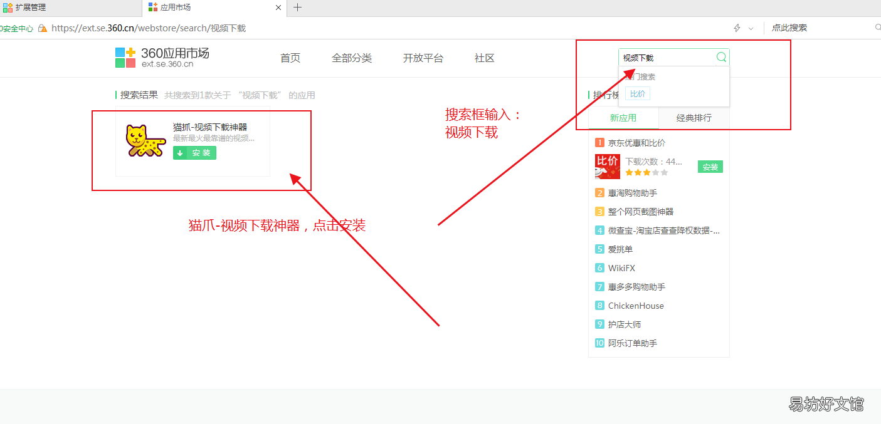This screenshot has height=424, width=881.
Task: Open 整个网页截图神器 in the ranking list
Action: (641, 212)
